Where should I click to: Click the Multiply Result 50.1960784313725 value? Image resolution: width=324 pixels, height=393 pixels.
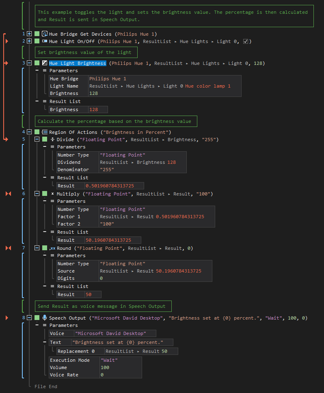coord(108,240)
